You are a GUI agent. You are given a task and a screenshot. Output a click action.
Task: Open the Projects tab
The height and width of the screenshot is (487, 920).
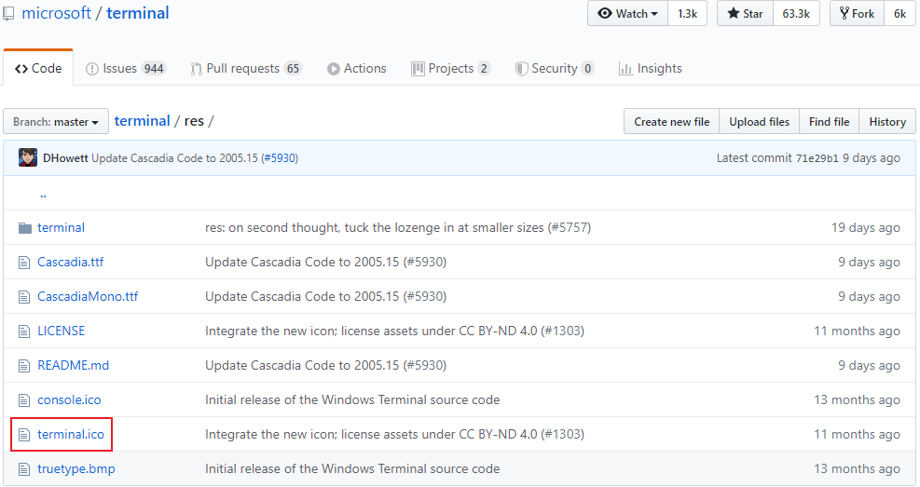click(450, 69)
